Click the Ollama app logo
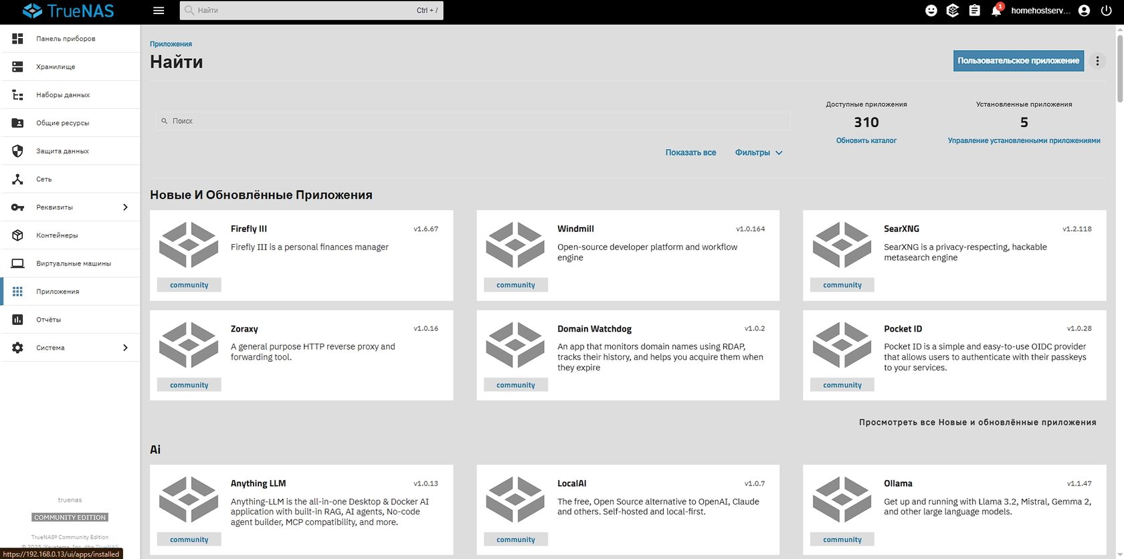 point(842,499)
